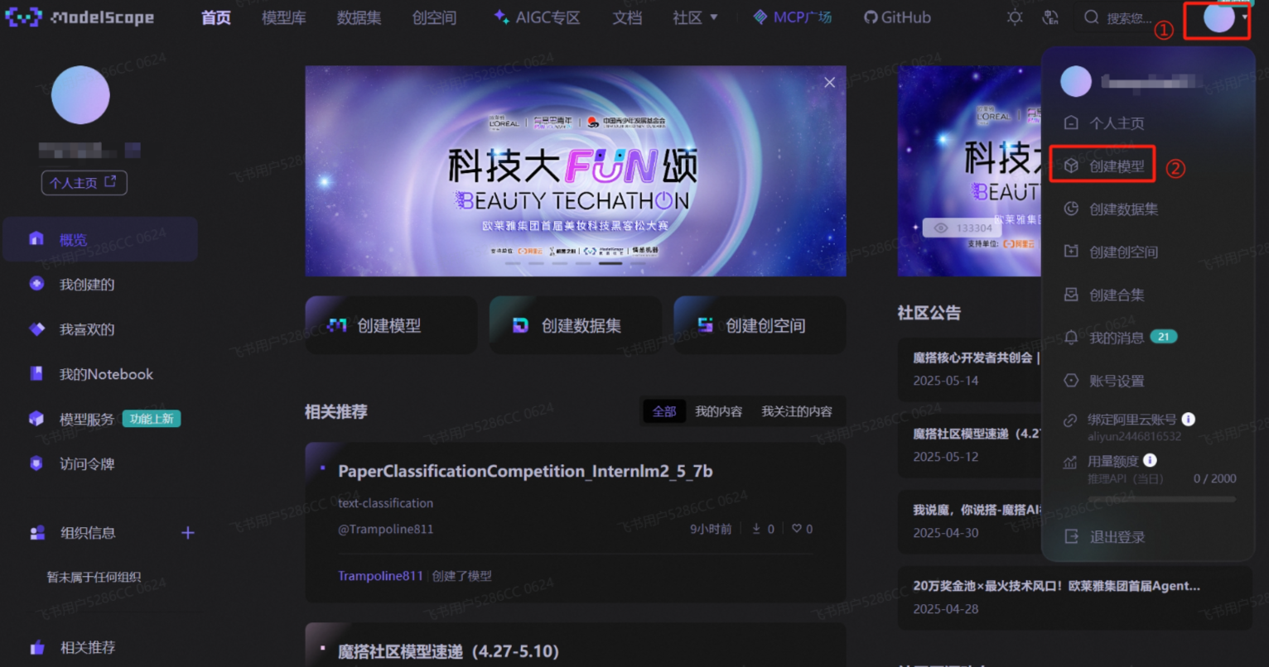Click the large profile avatar in the sidebar

[80, 96]
